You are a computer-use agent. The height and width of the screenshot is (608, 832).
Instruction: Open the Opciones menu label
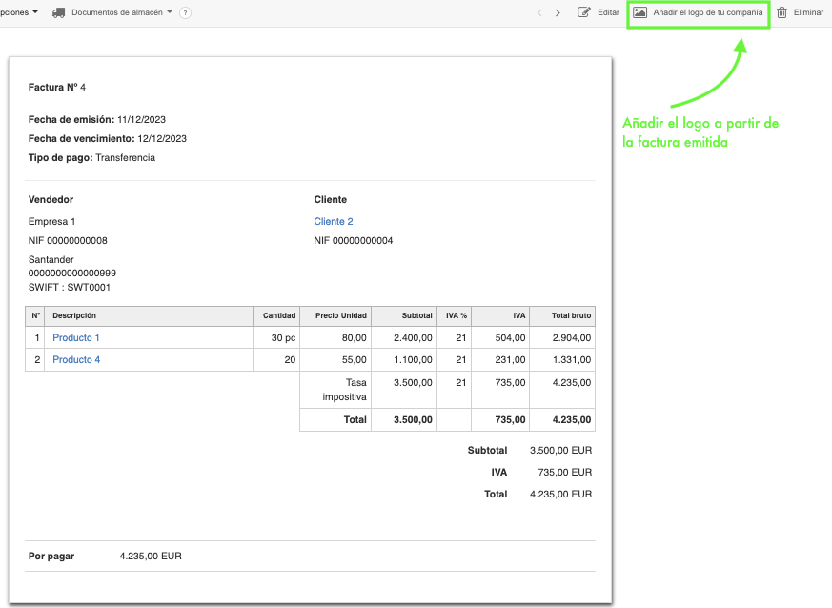tap(13, 12)
